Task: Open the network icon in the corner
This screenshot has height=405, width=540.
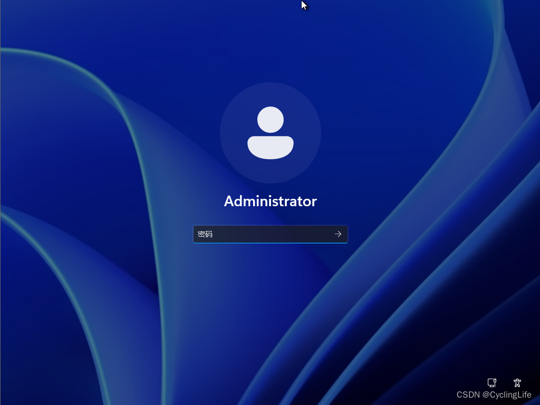Action: [492, 383]
